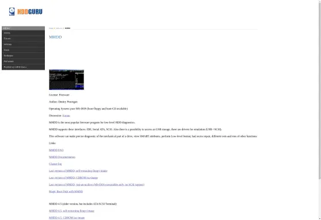
Task: Follow the Discussion Forum link
Action: pos(66,116)
